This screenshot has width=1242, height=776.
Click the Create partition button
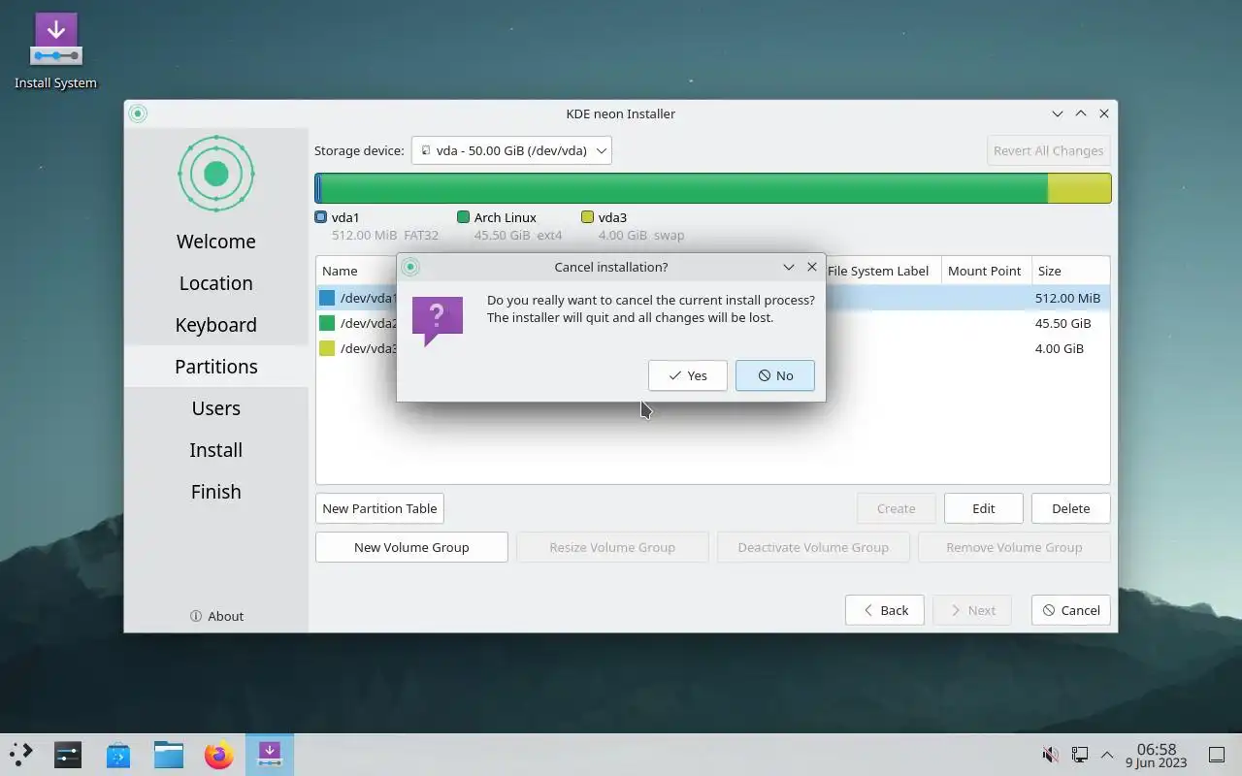coord(897,508)
